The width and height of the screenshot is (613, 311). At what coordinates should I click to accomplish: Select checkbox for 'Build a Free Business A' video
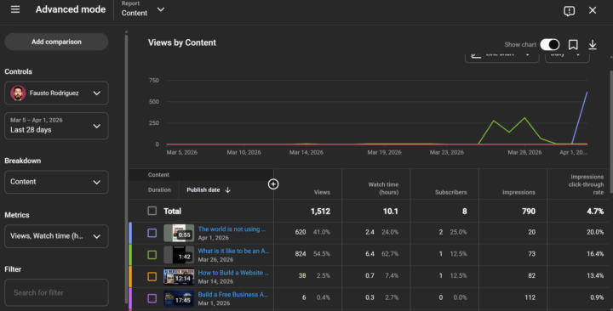(152, 298)
